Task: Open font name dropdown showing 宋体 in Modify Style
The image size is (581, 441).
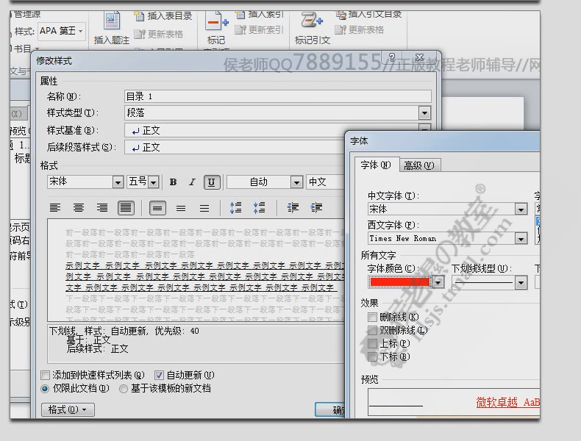Action: (x=118, y=182)
